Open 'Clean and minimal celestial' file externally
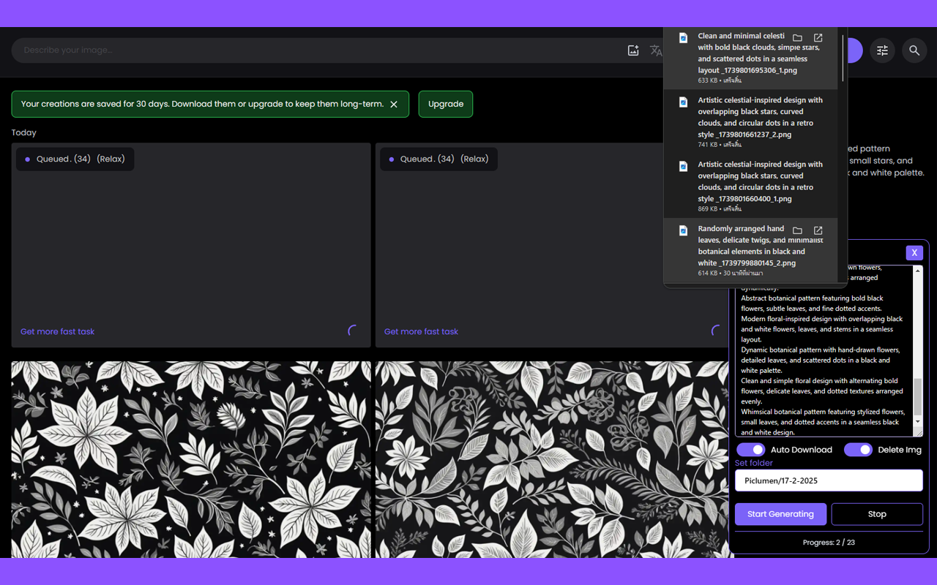 point(818,38)
